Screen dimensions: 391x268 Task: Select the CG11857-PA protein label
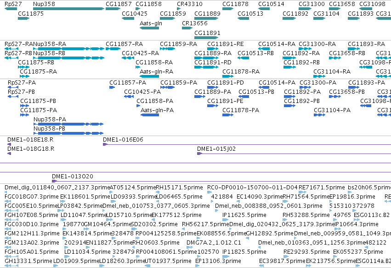pos(128,83)
